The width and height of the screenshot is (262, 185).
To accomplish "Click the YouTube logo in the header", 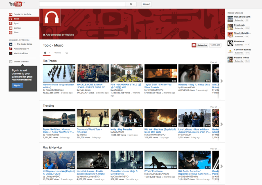I will click(16, 4).
